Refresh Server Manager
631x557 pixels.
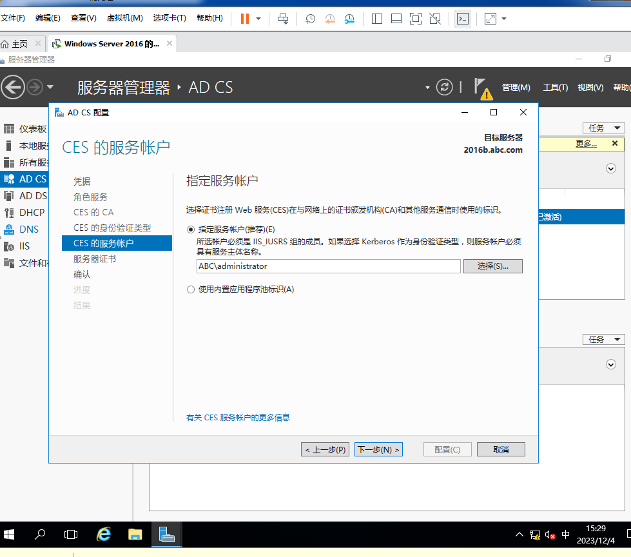444,87
